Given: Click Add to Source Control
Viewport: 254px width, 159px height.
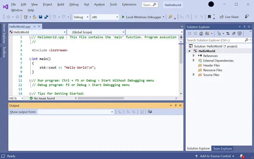Looking at the screenshot, I should (215, 156).
